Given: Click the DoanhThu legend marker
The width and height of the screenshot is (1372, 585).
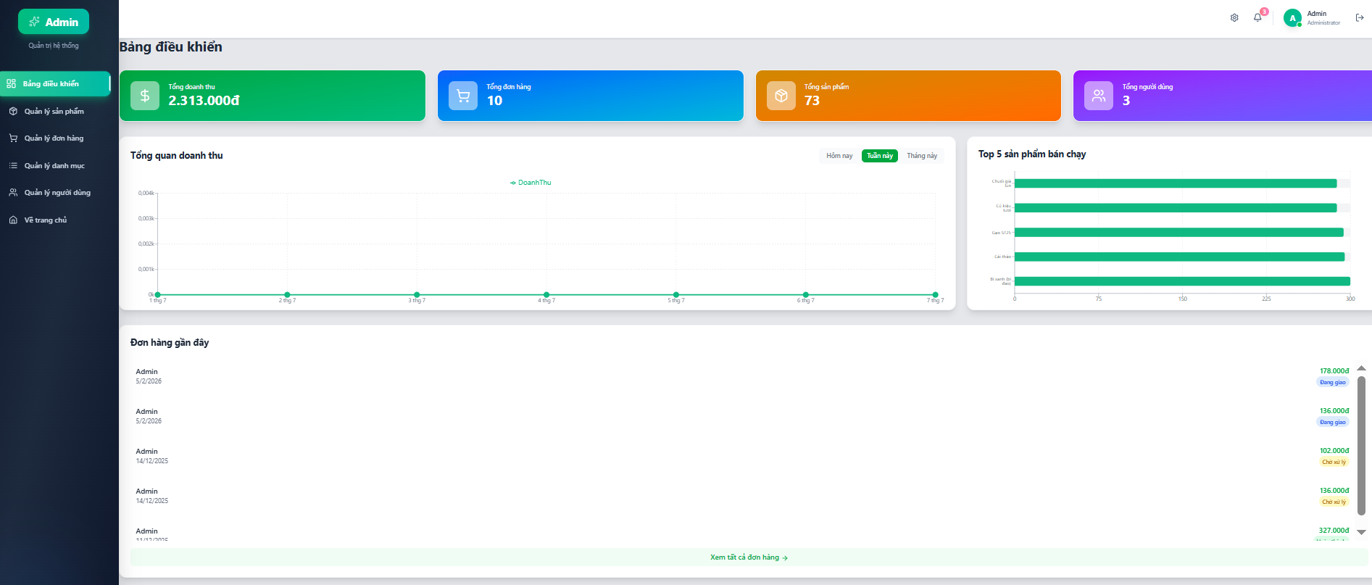Looking at the screenshot, I should (513, 183).
